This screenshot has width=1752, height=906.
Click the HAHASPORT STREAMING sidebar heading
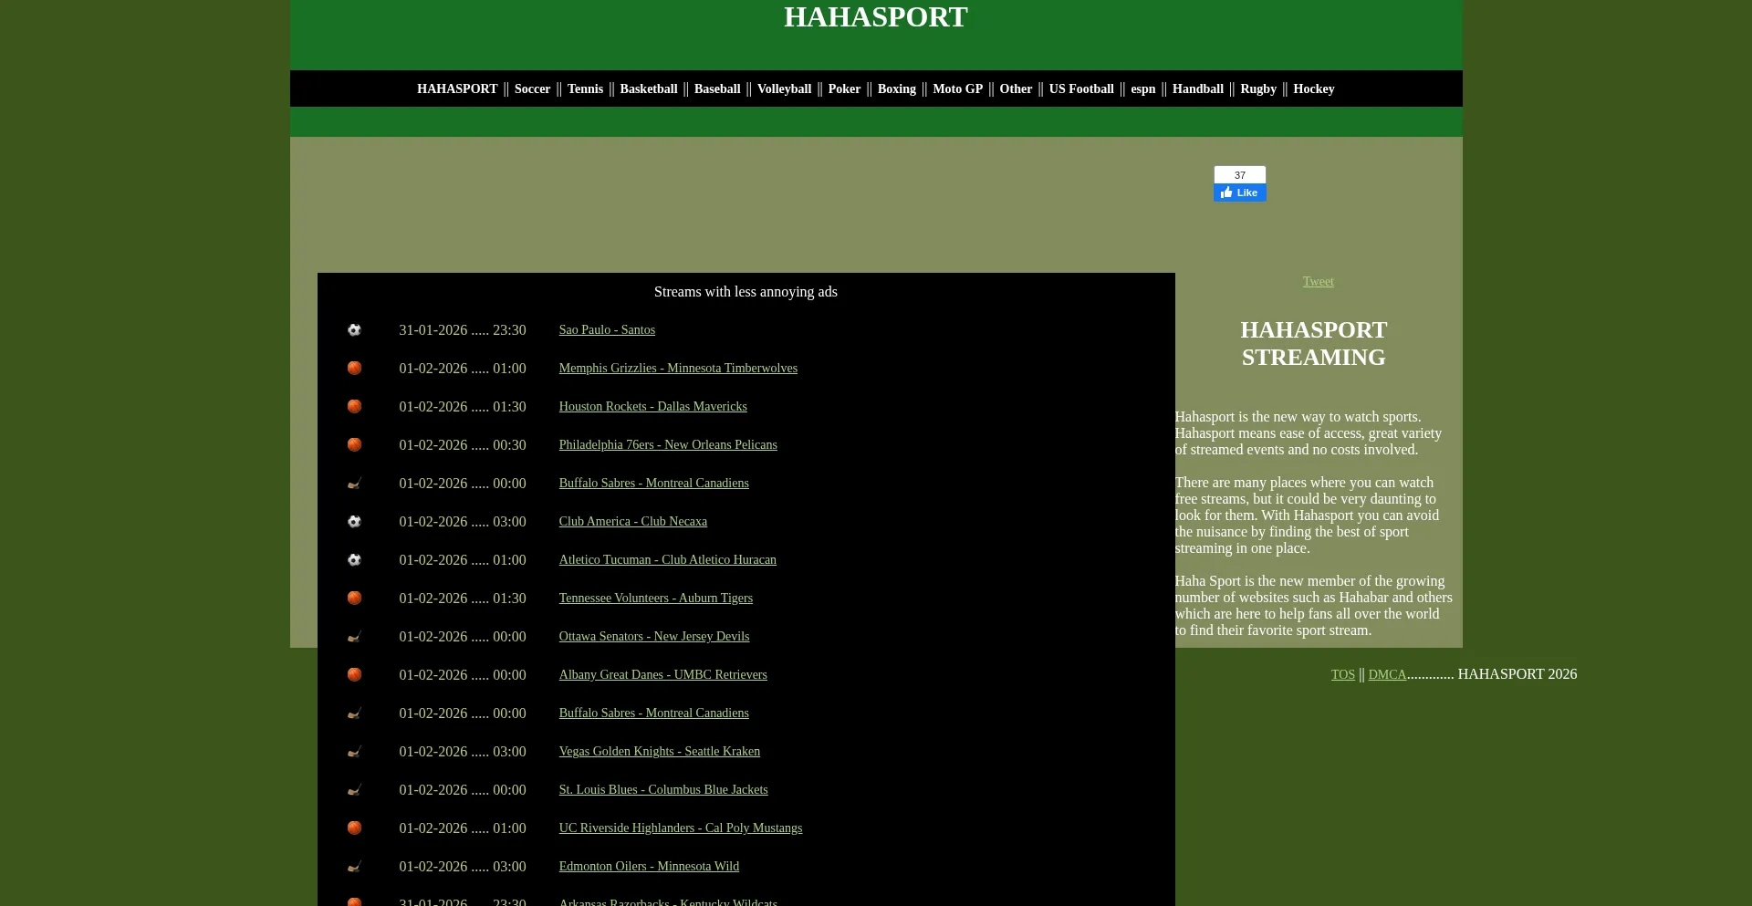[1313, 344]
